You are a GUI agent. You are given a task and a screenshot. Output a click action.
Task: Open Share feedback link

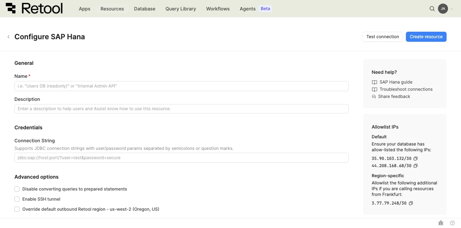394,97
